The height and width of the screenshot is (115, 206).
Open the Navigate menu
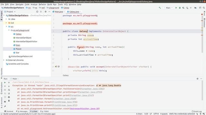click(19, 4)
